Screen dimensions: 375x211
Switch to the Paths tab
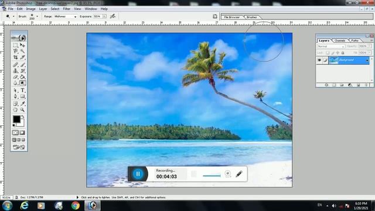[x=355, y=40]
